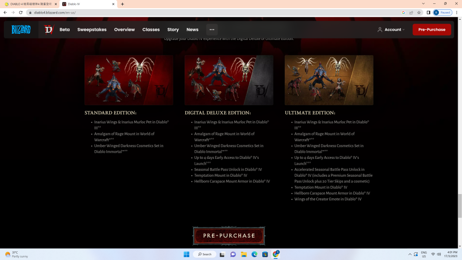Select the Digital Deluxe Edition image
Image resolution: width=462 pixels, height=260 pixels.
pos(229,80)
